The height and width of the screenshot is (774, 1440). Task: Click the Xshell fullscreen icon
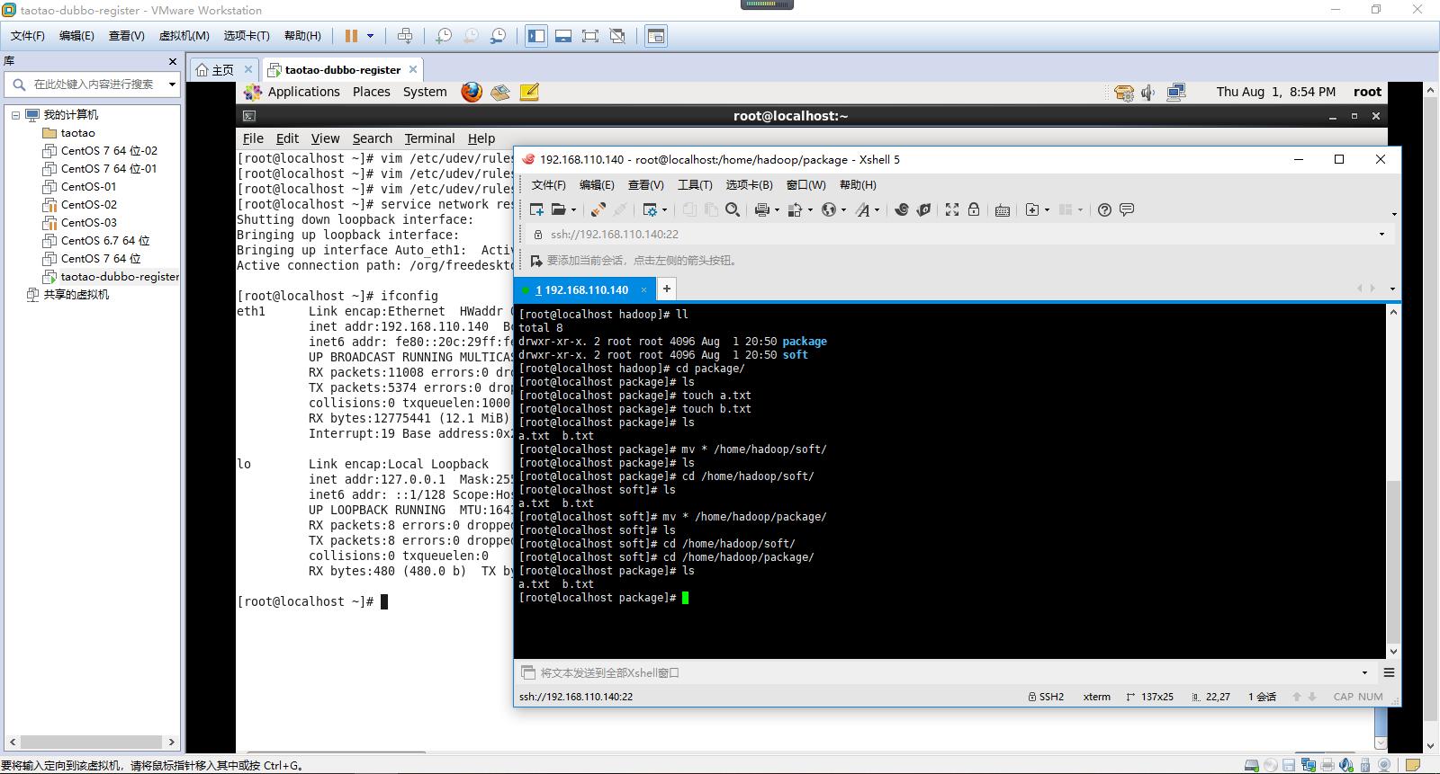point(952,209)
